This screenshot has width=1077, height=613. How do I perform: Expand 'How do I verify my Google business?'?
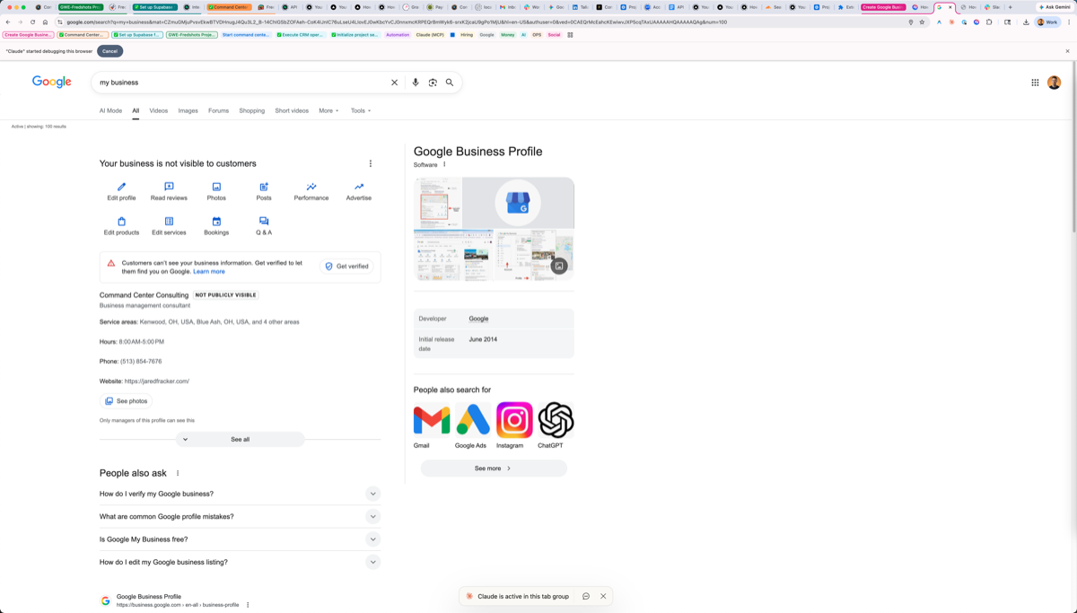pos(372,493)
